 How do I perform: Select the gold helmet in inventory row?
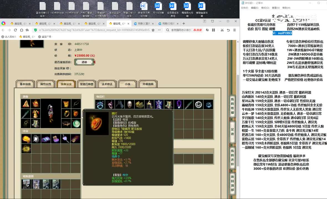(x=139, y=104)
